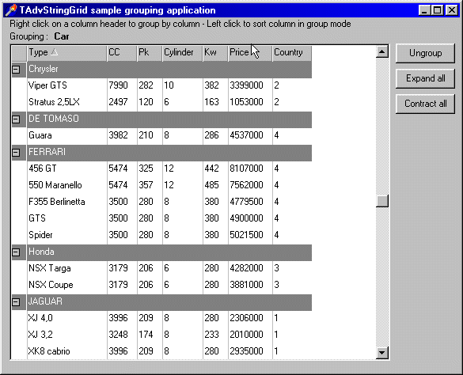Click the scrollbar down arrow
This screenshot has height=375, width=463.
382,352
